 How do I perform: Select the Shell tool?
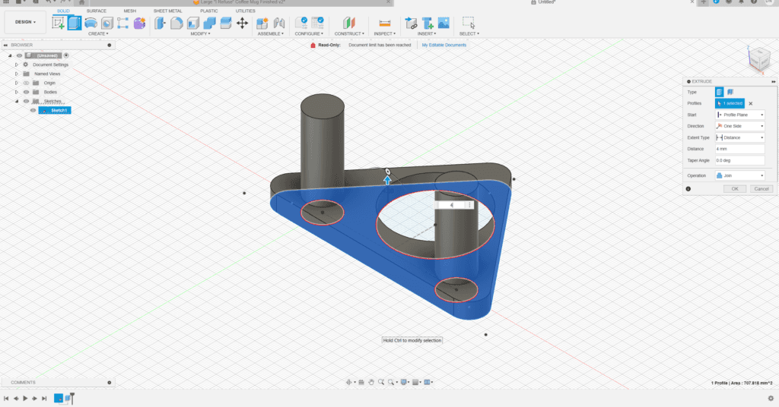coord(192,23)
